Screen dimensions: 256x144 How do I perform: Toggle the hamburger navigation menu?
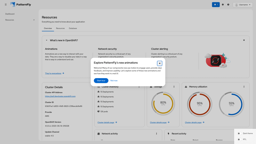[x=6, y=4]
